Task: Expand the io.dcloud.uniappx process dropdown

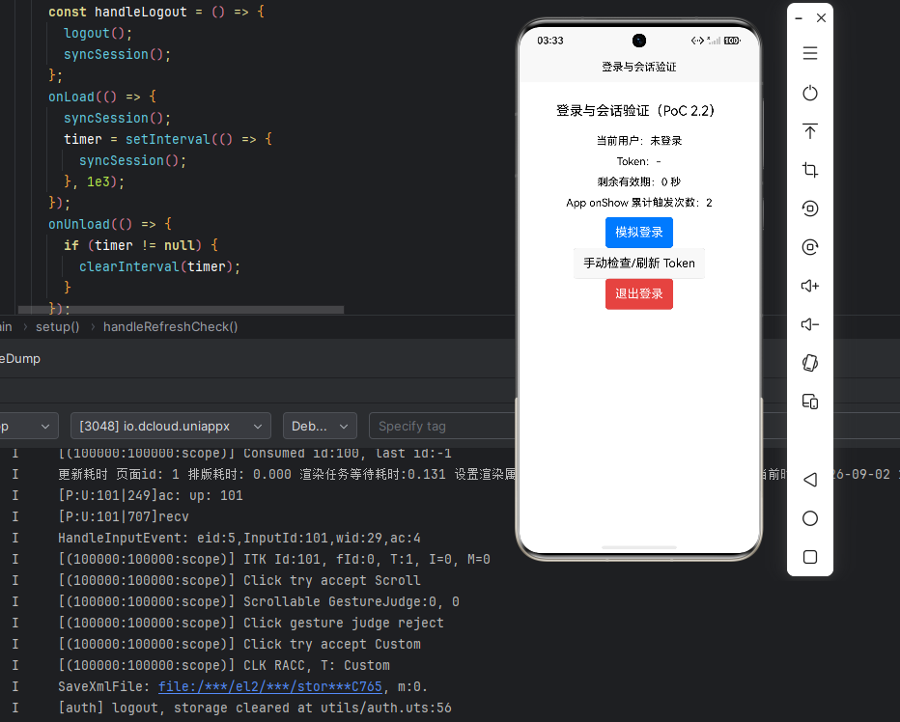Action: click(171, 426)
